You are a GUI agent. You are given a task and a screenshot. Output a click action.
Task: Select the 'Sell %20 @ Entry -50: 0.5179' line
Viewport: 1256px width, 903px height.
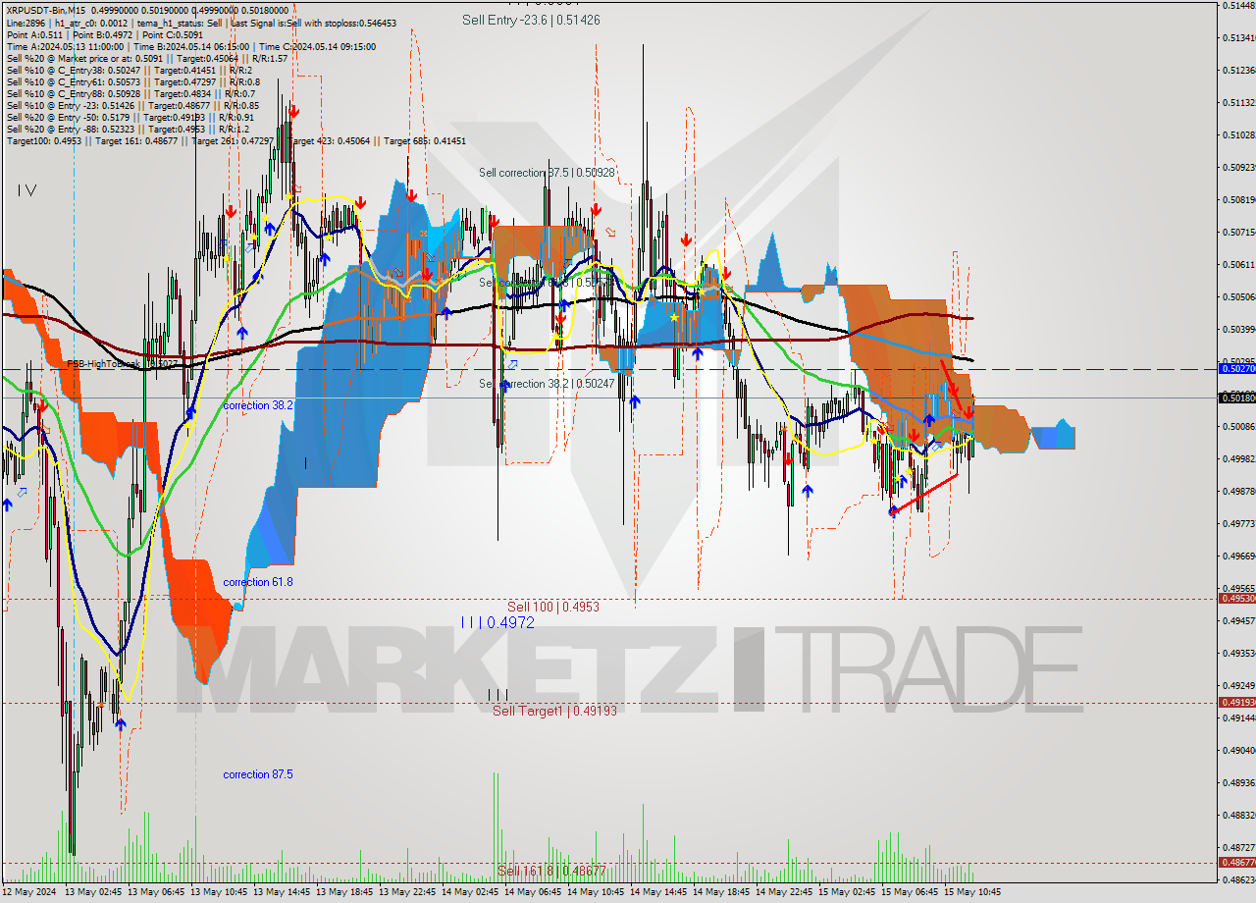pyautogui.click(x=130, y=117)
